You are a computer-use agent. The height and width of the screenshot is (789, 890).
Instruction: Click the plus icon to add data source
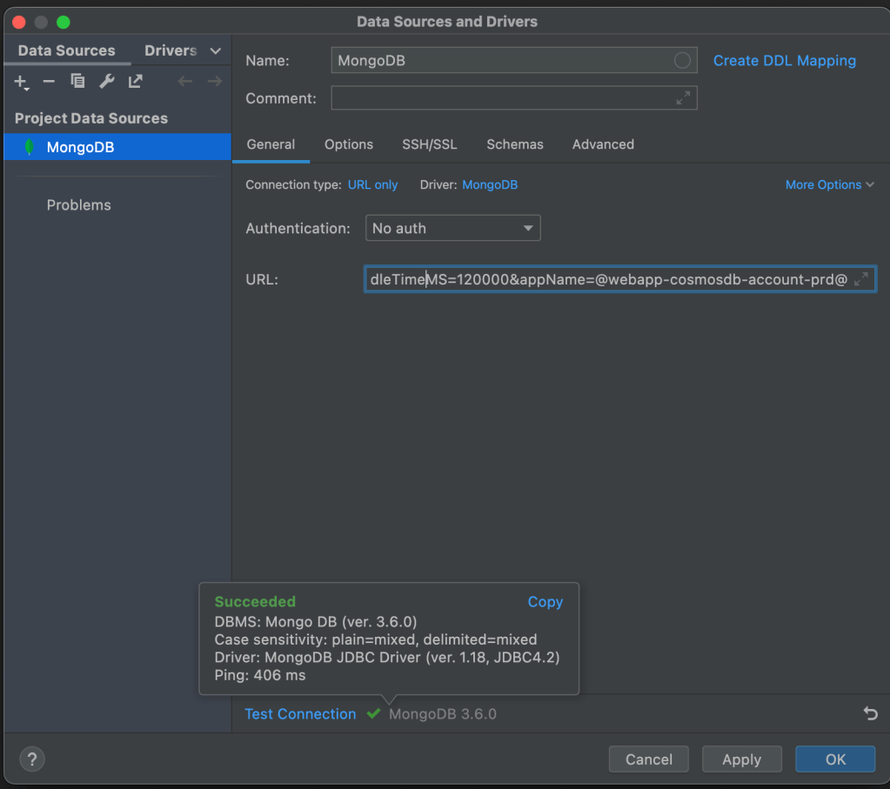[22, 82]
